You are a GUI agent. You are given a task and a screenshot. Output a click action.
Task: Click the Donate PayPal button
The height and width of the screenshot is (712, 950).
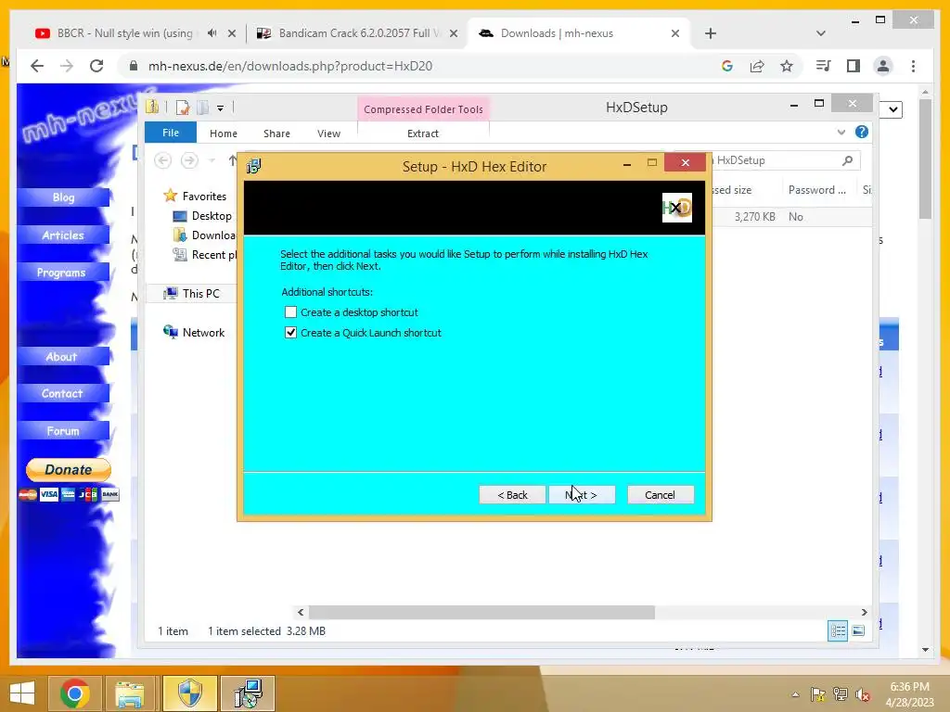(69, 470)
